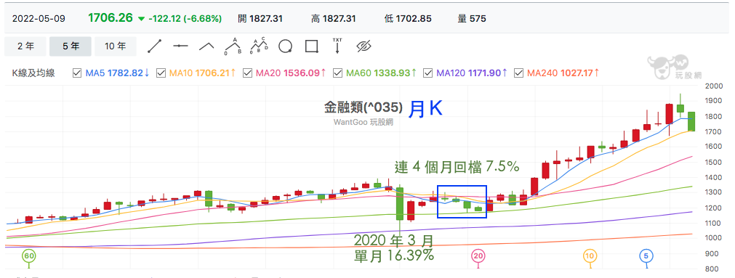Select the angle line drawing tool
735x278 pixels.
pos(206,46)
